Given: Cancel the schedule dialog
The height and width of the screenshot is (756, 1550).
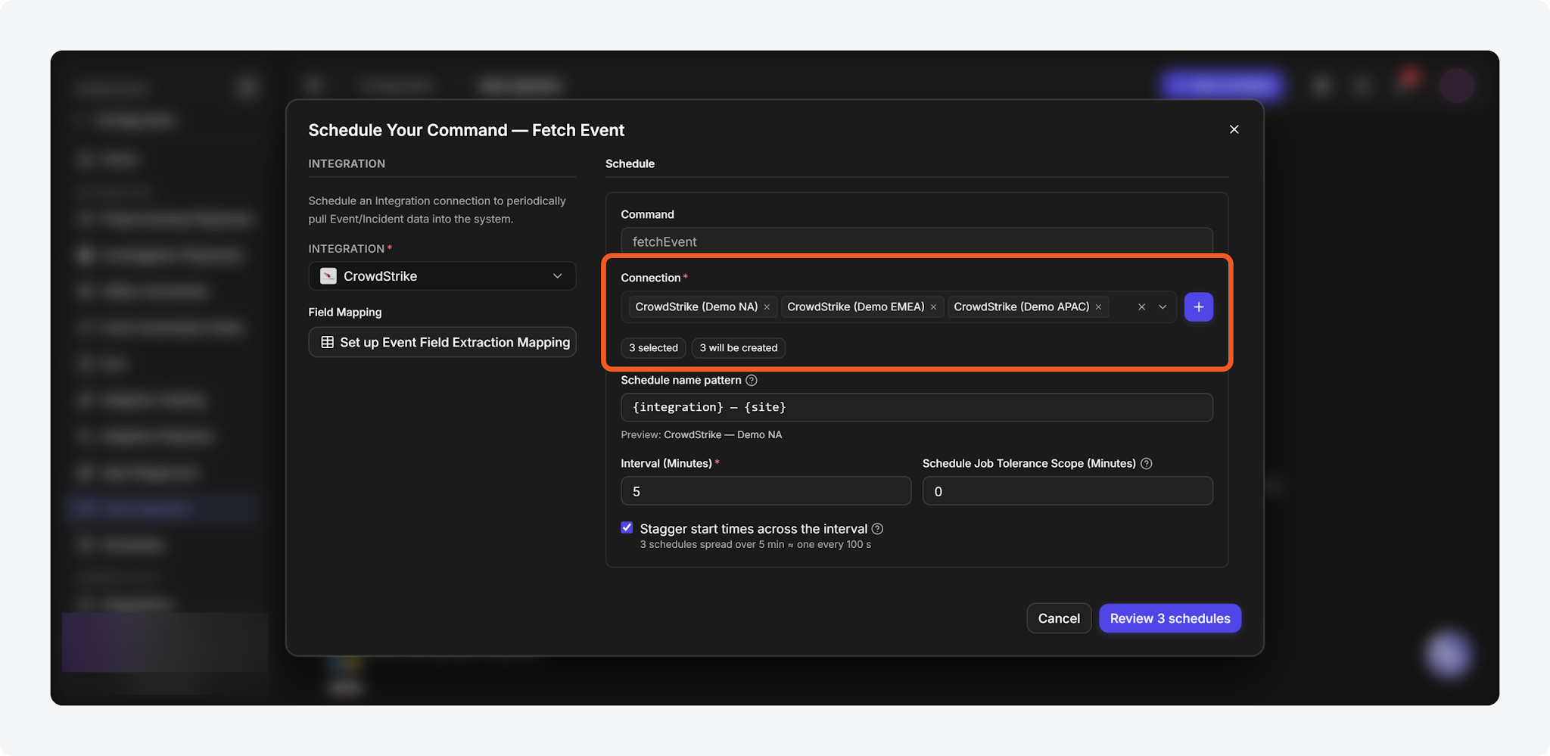Looking at the screenshot, I should point(1059,618).
